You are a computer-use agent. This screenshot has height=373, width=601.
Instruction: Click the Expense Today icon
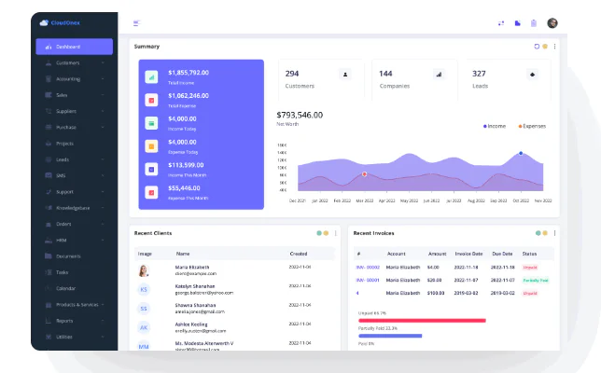tap(151, 146)
